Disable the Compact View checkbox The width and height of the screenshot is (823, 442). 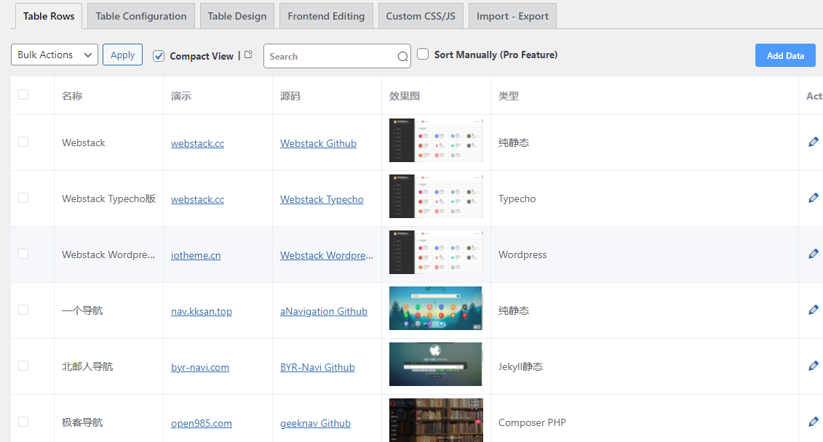(x=159, y=56)
